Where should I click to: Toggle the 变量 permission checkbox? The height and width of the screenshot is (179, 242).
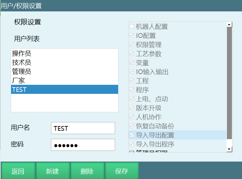(x=132, y=63)
